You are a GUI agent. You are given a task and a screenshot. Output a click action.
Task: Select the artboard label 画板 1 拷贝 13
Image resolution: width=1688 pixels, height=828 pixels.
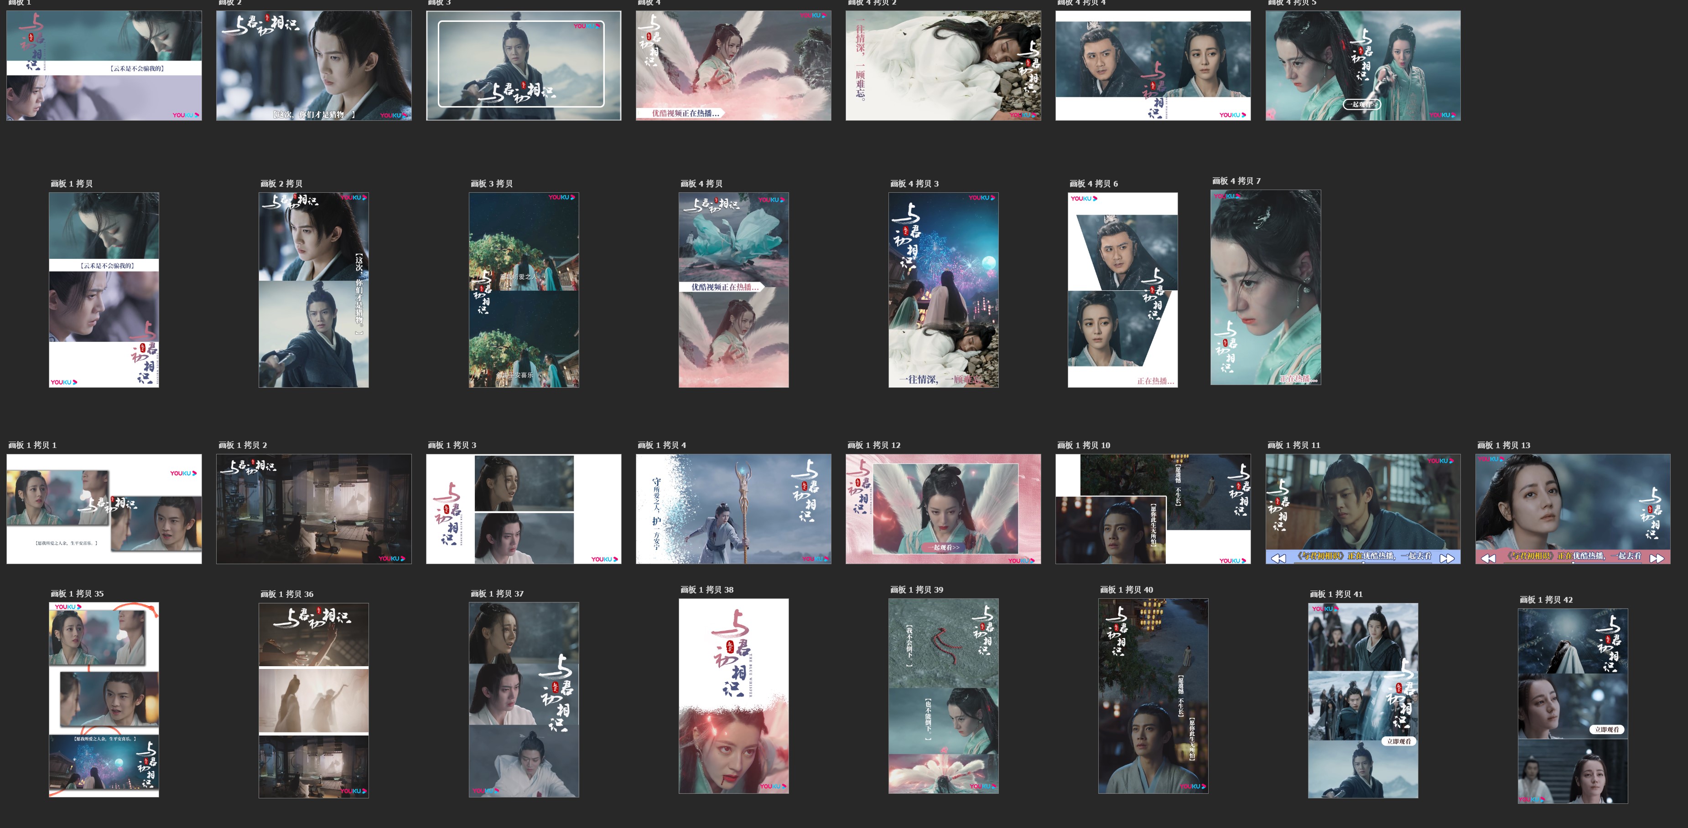pyautogui.click(x=1504, y=445)
